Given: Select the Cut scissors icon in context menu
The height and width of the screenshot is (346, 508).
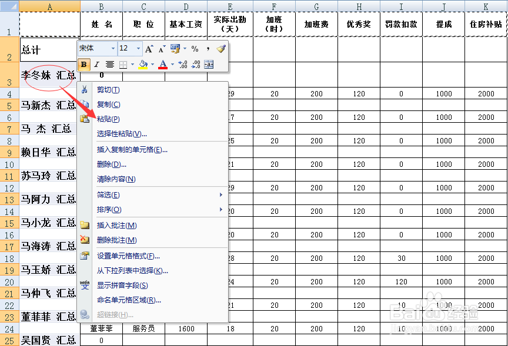Looking at the screenshot, I should [85, 88].
